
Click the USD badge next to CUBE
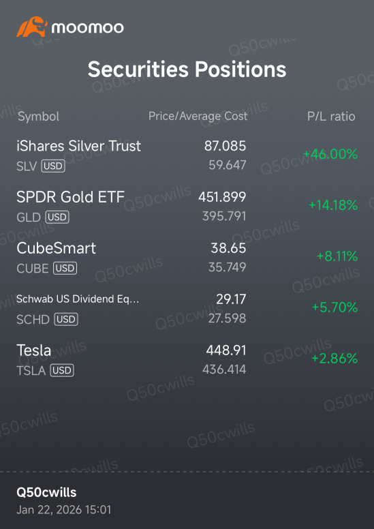point(65,268)
